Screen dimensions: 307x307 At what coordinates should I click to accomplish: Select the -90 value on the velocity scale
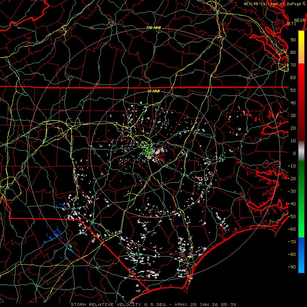[292, 267]
